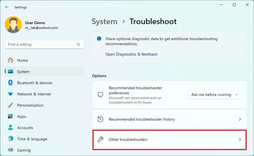Viewport: 254px width, 156px height.
Task: Click the clock history icon
Action: (x=100, y=119)
